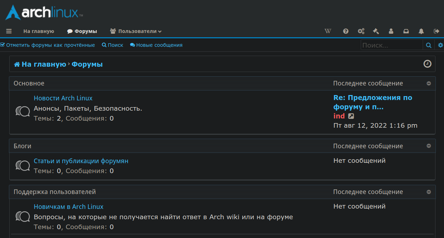Open the hamburger quick links menu
This screenshot has width=444, height=238.
pos(9,31)
